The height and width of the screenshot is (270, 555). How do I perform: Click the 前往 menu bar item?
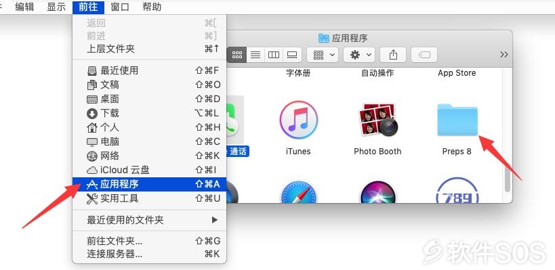coord(88,7)
